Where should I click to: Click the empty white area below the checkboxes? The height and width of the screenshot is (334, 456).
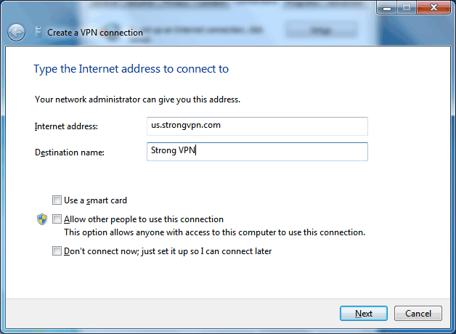[x=228, y=277]
